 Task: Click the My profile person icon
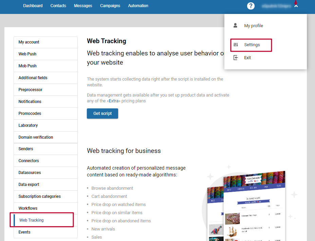[235, 25]
